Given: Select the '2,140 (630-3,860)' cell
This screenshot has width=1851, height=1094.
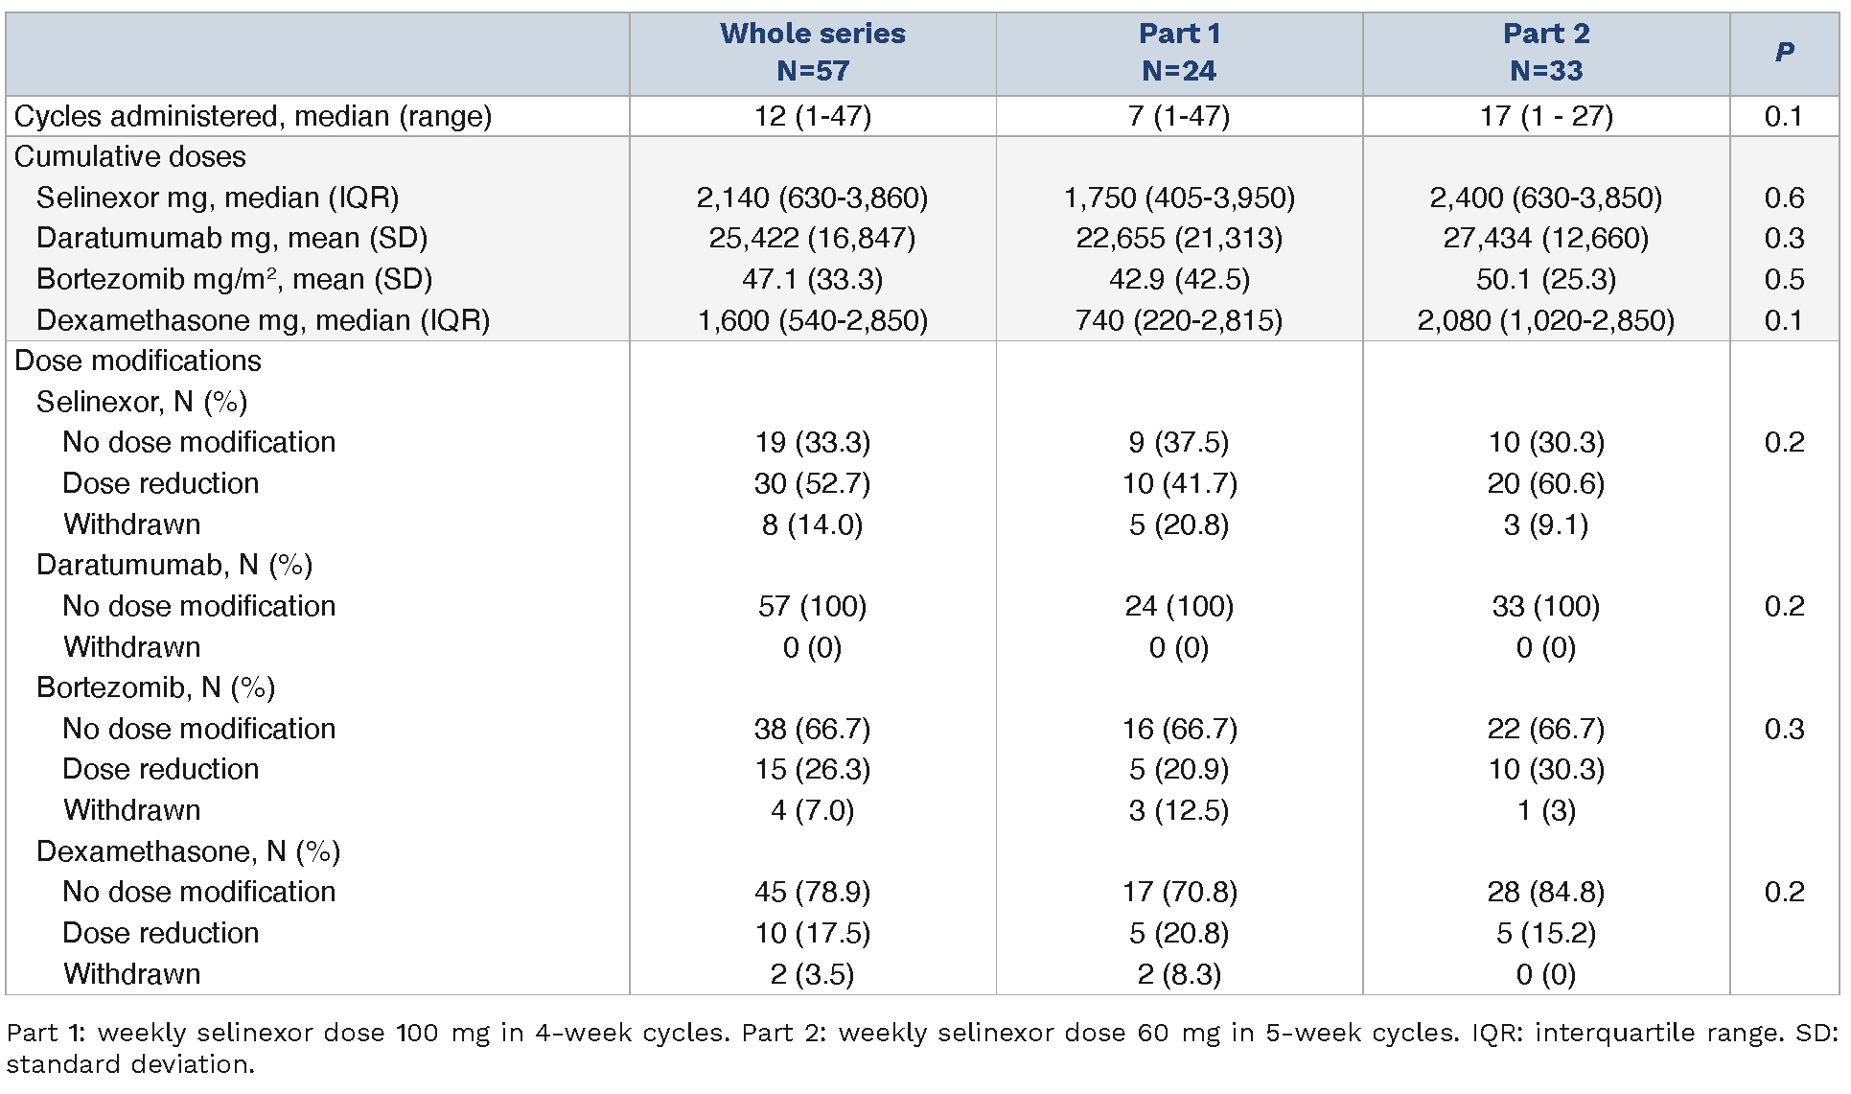Looking at the screenshot, I should coord(812,198).
